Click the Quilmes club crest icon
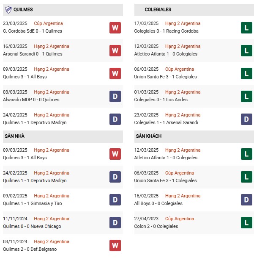Screen dimensions: 254x258 pos(8,10)
